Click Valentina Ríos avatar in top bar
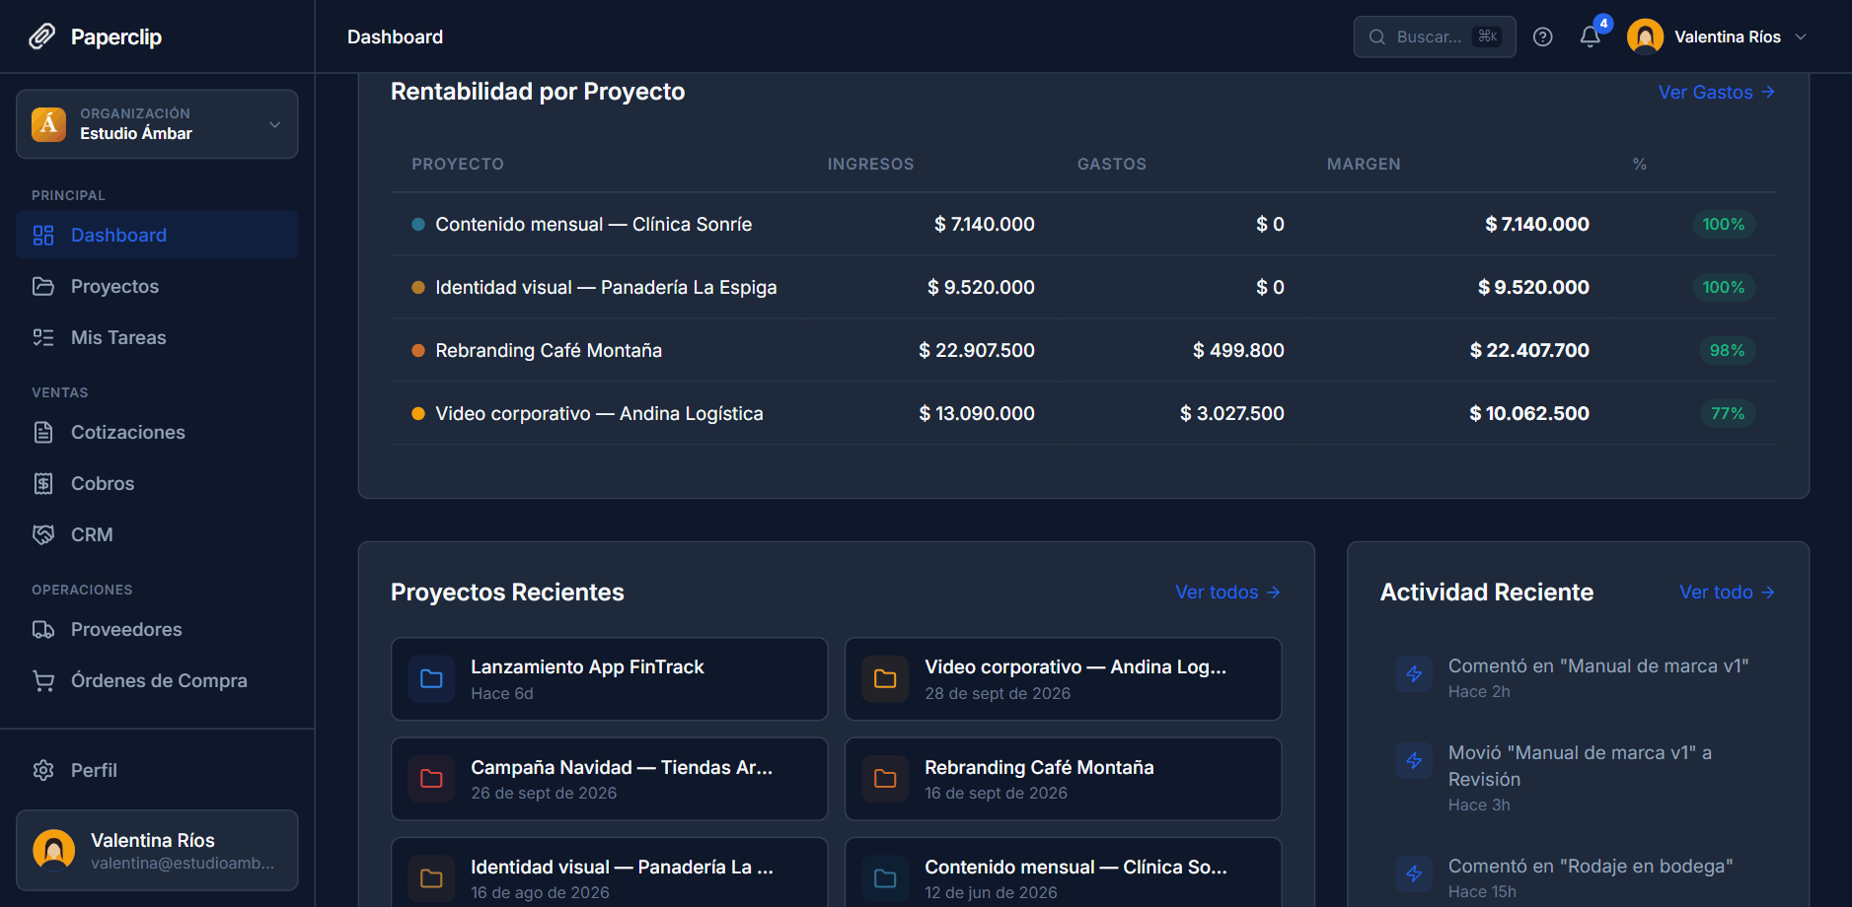Image resolution: width=1852 pixels, height=907 pixels. [x=1645, y=36]
